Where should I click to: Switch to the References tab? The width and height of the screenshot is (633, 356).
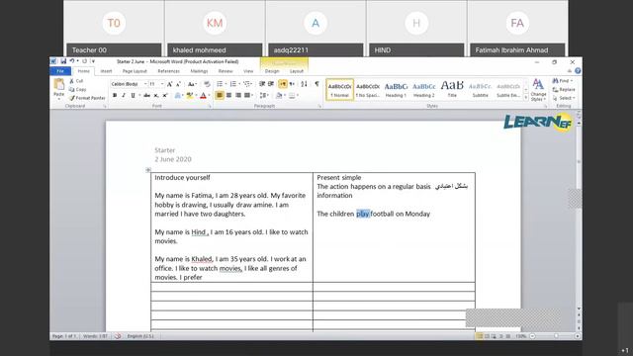pos(169,71)
